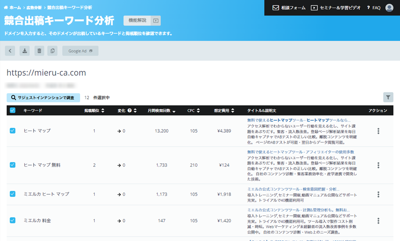Uncheck the ミエルカ ヒート マップ row checkbox
Viewport: 400px width, 241px height.
pyautogui.click(x=12, y=194)
